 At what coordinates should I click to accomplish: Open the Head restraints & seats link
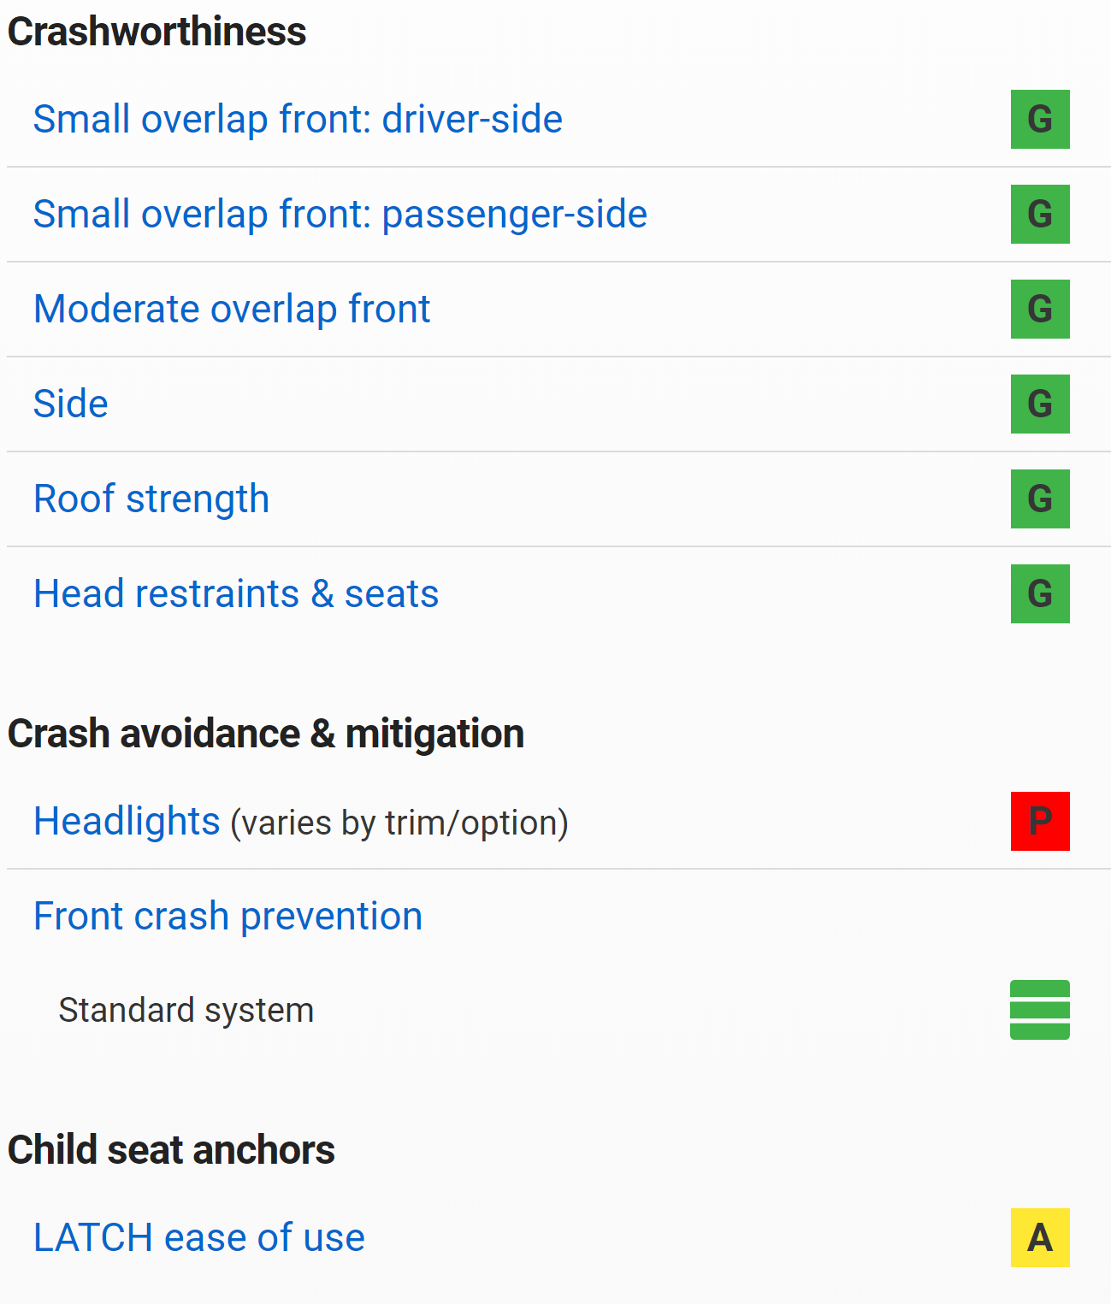pos(236,593)
